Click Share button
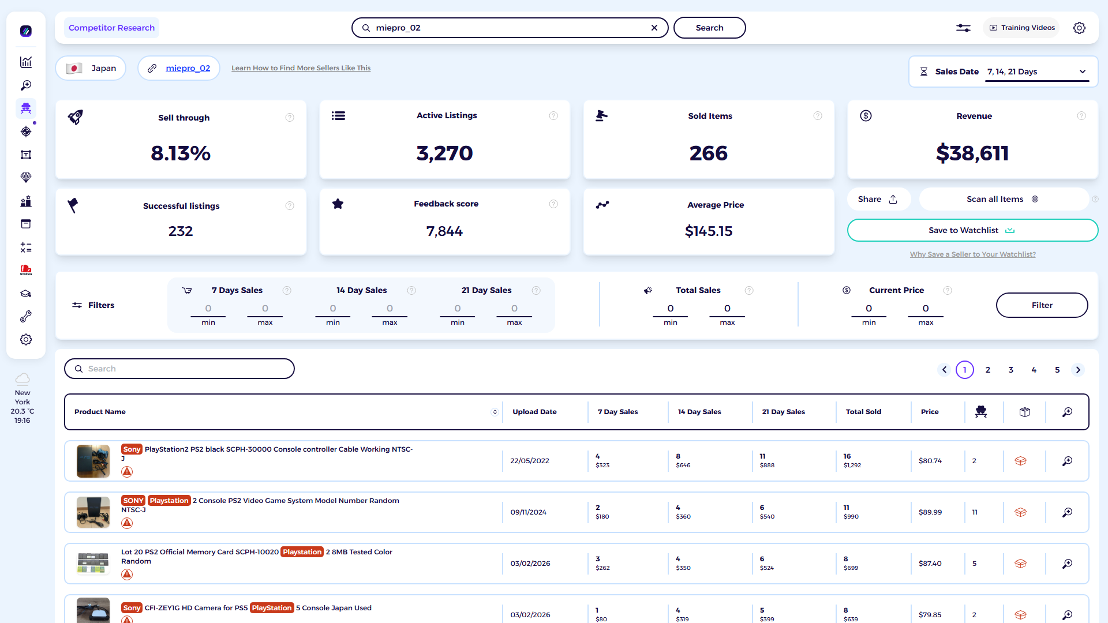Screen dimensions: 1108x623 (878, 199)
